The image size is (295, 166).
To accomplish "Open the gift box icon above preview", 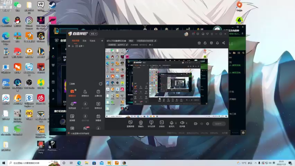I will [199, 43].
